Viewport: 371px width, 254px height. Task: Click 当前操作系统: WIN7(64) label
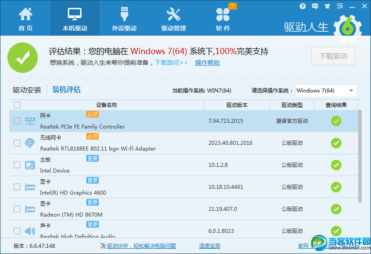click(202, 91)
